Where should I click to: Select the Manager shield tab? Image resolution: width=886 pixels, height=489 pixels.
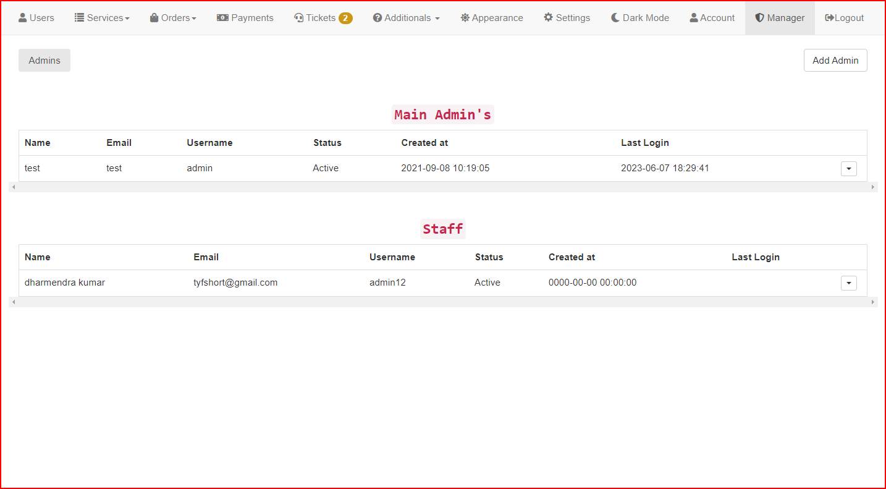pyautogui.click(x=780, y=18)
